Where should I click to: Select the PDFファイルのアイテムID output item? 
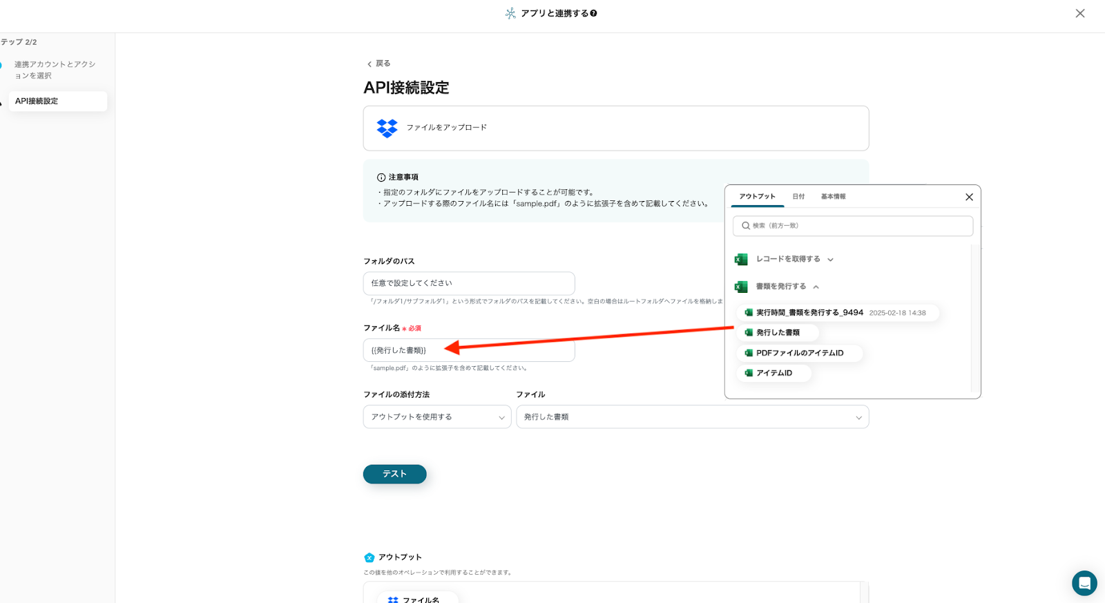(799, 353)
